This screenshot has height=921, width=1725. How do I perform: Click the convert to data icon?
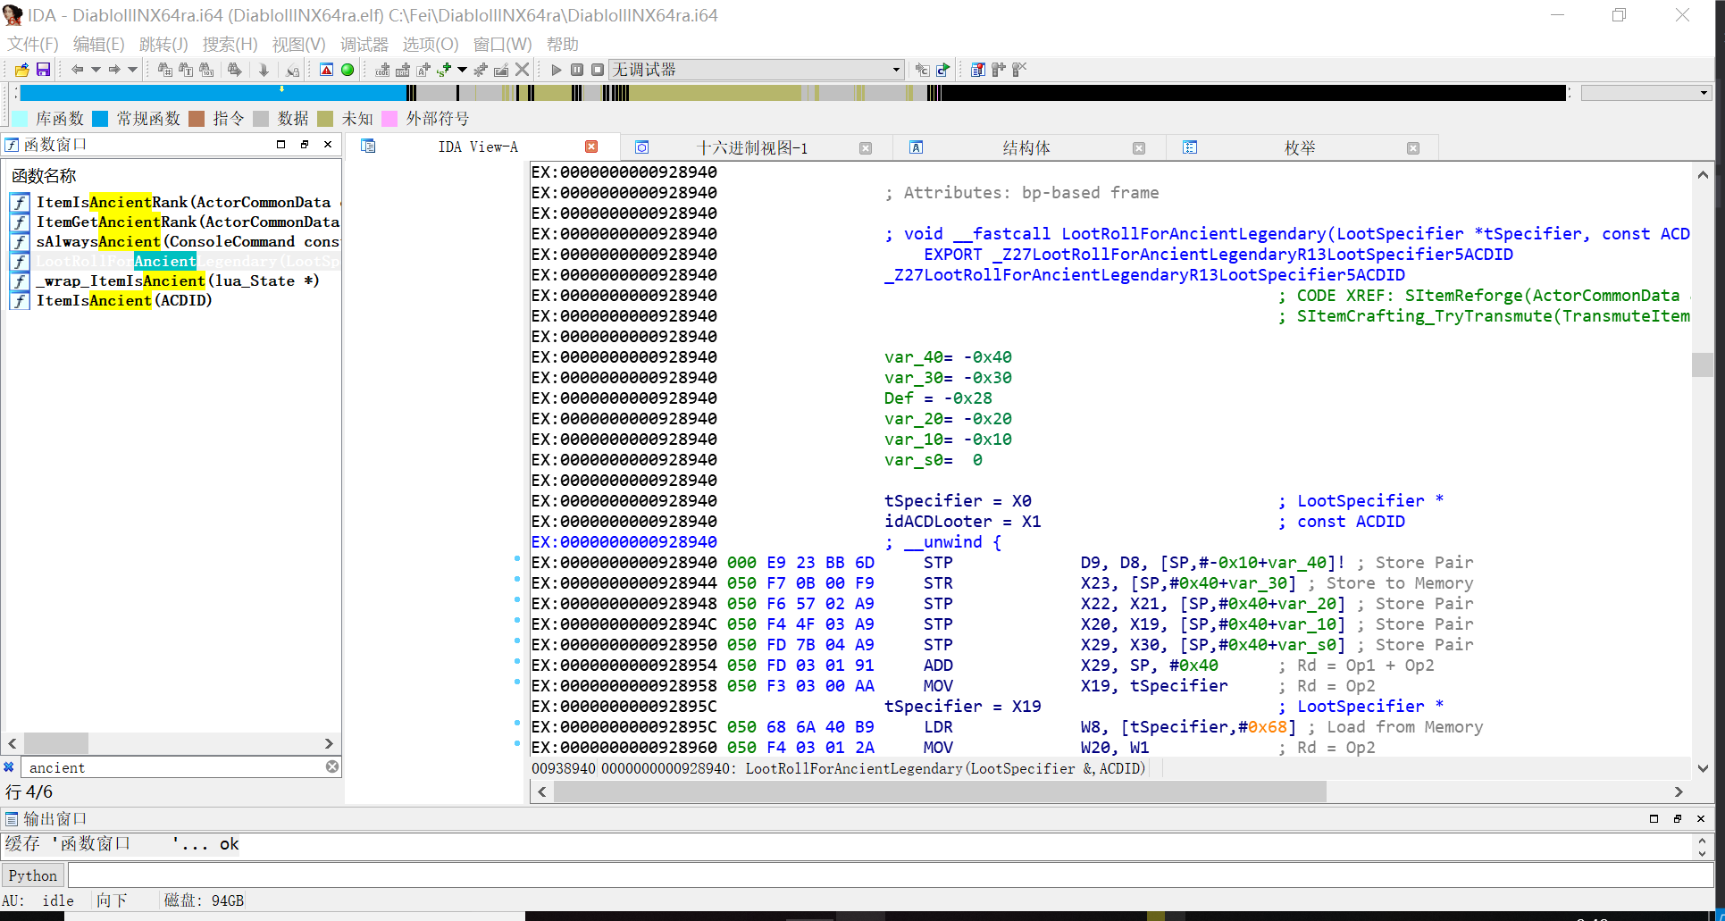(403, 70)
